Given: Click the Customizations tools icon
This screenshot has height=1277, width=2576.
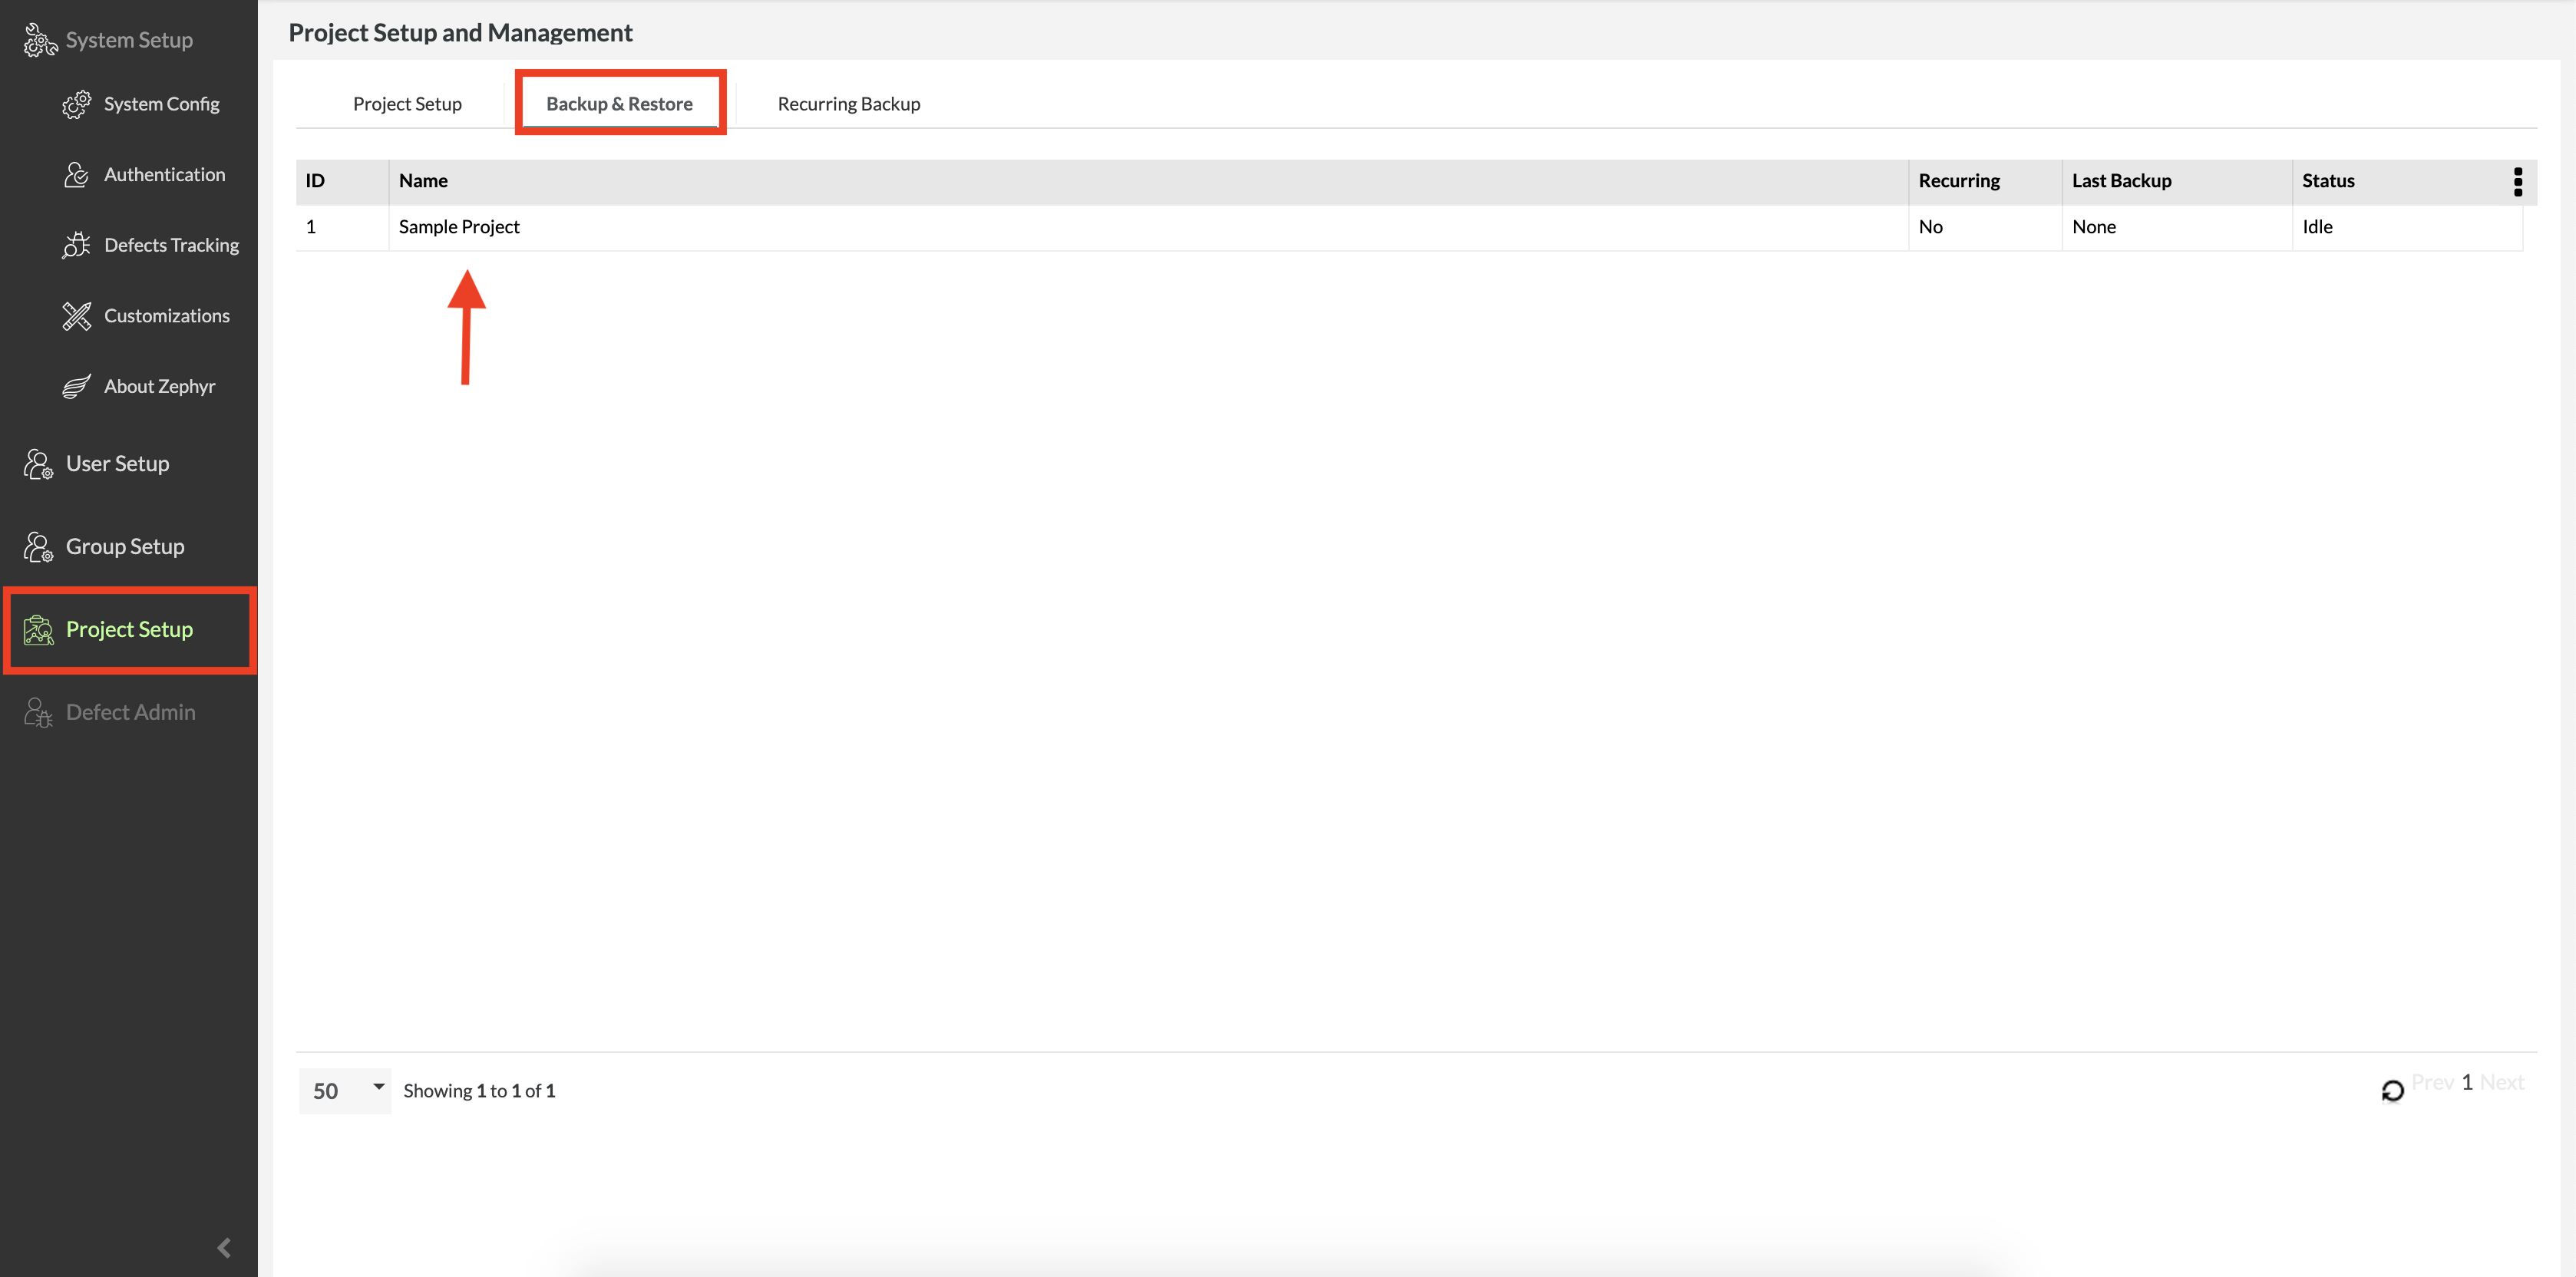Looking at the screenshot, I should pyautogui.click(x=76, y=316).
